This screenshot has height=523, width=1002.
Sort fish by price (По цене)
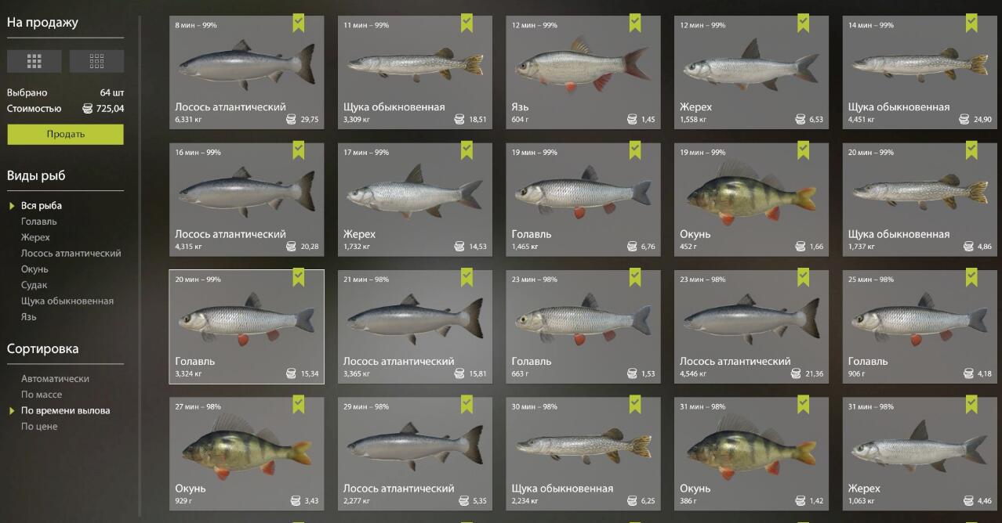[x=39, y=427]
